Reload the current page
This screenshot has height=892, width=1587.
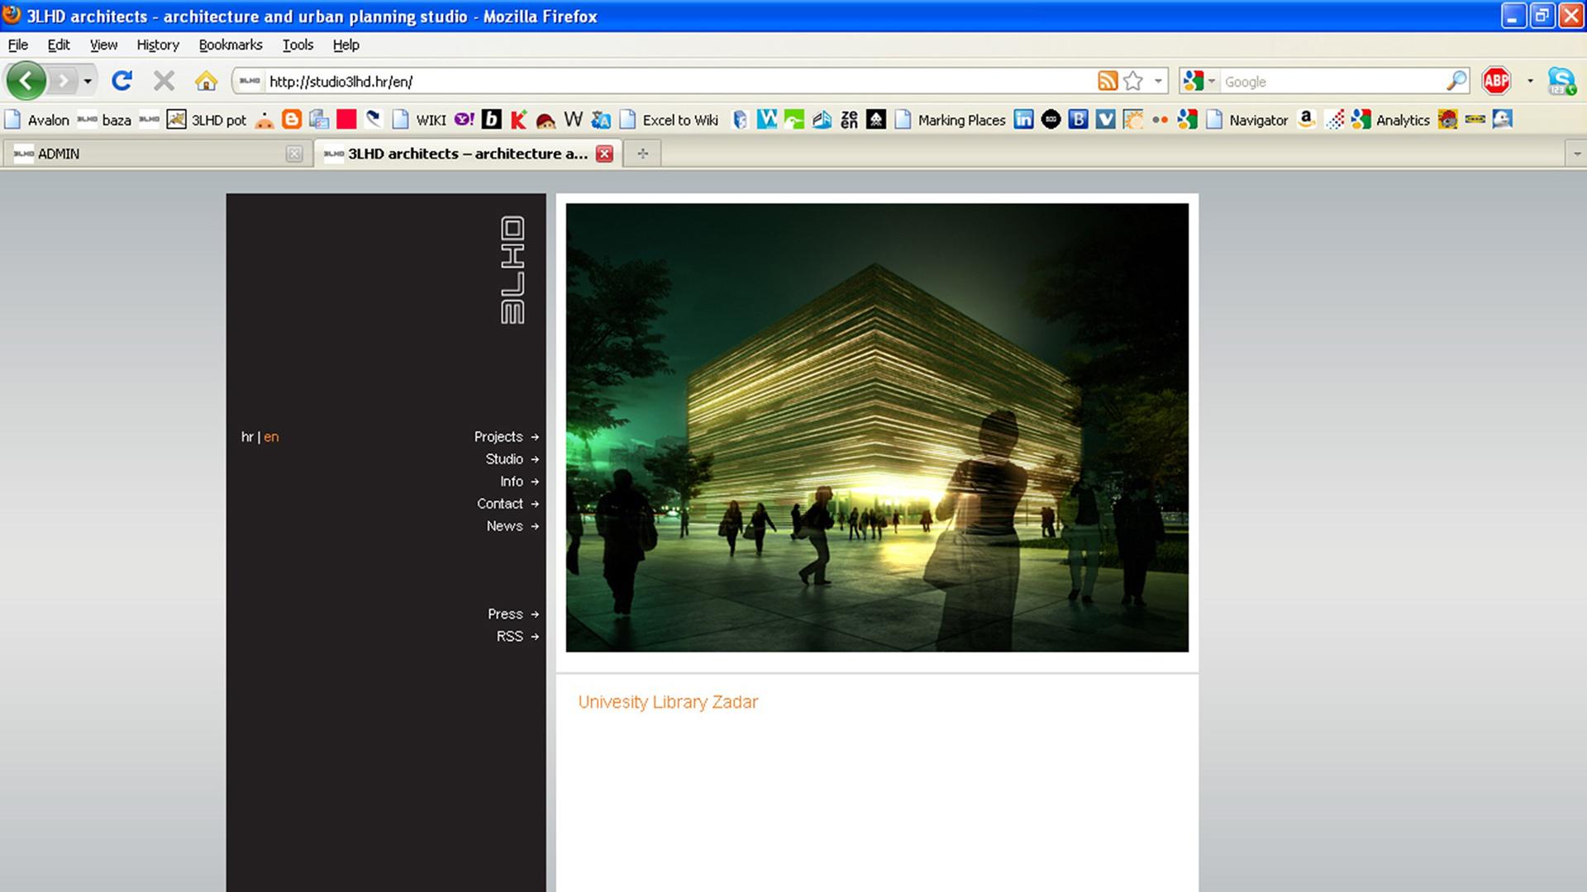click(122, 81)
